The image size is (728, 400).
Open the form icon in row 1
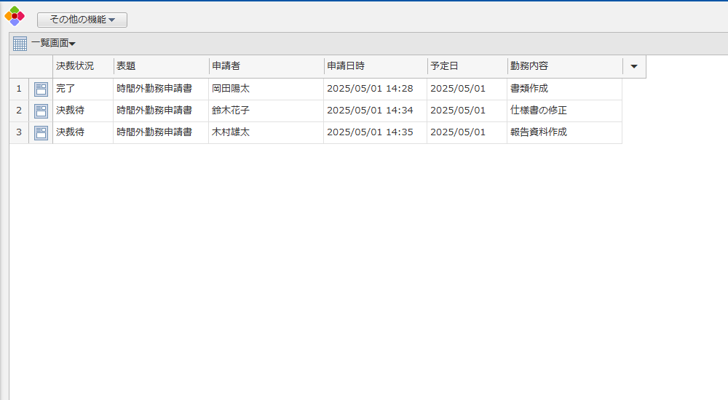(41, 89)
